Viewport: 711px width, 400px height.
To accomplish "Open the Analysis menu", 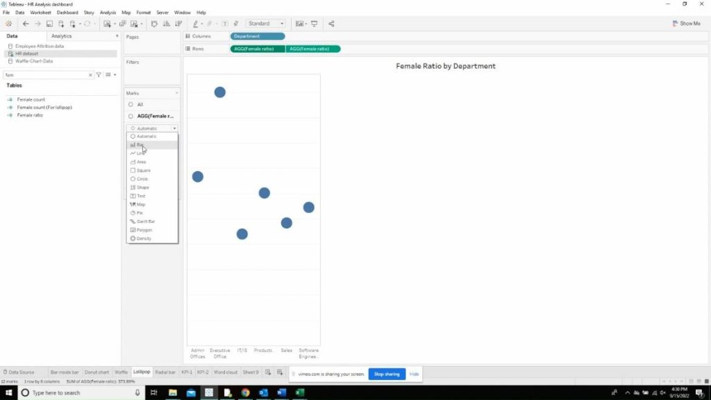I will 106,12.
